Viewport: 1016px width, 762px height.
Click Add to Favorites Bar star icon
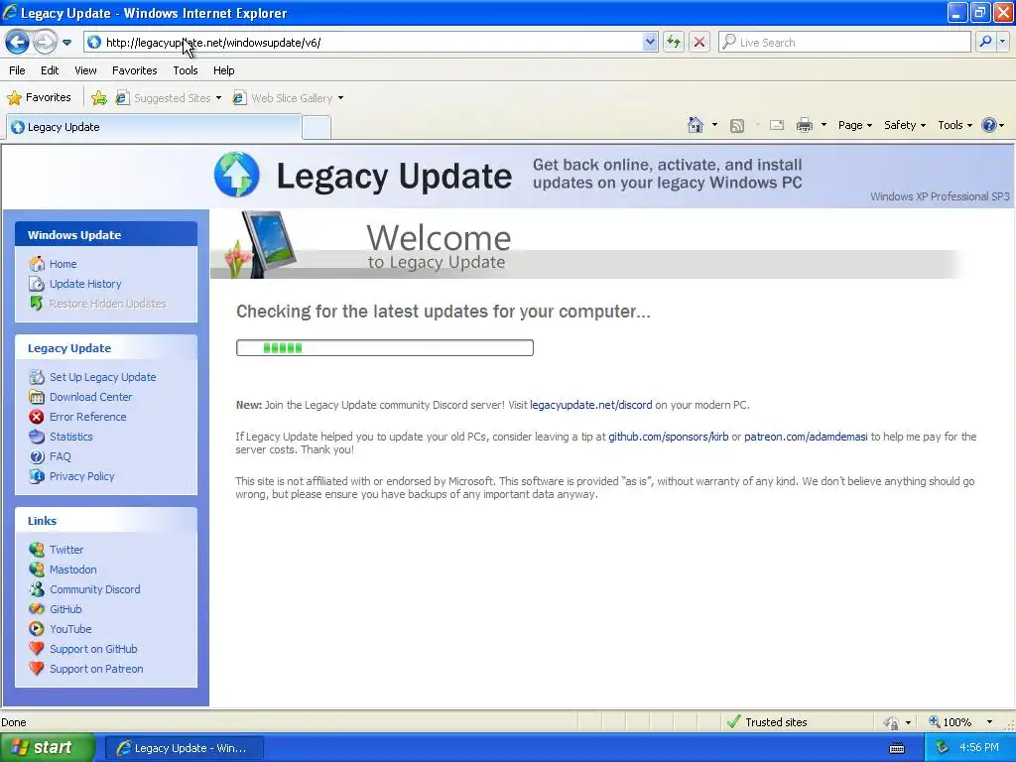pos(99,98)
